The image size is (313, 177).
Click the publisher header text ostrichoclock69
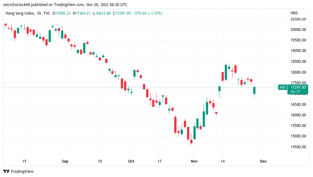click(x=19, y=5)
